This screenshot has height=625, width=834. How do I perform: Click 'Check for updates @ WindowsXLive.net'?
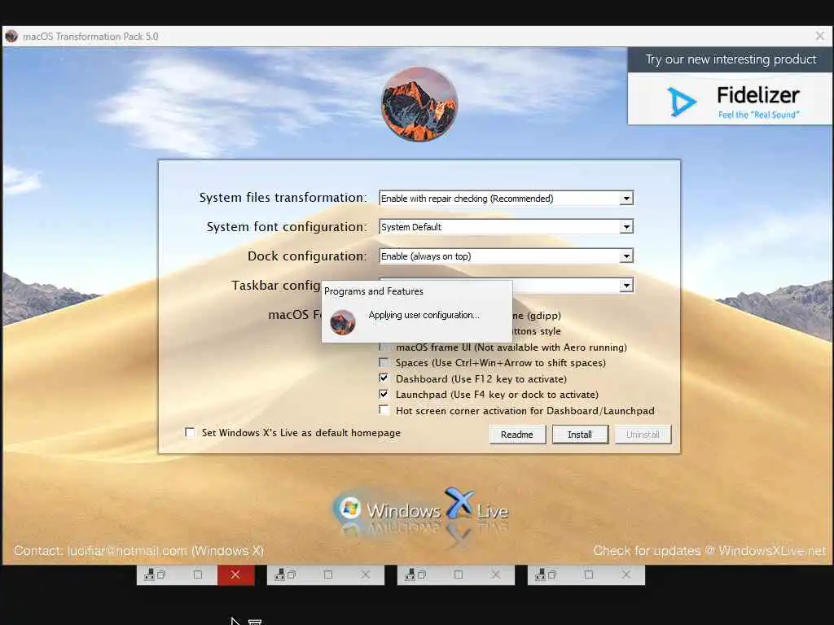coord(709,551)
